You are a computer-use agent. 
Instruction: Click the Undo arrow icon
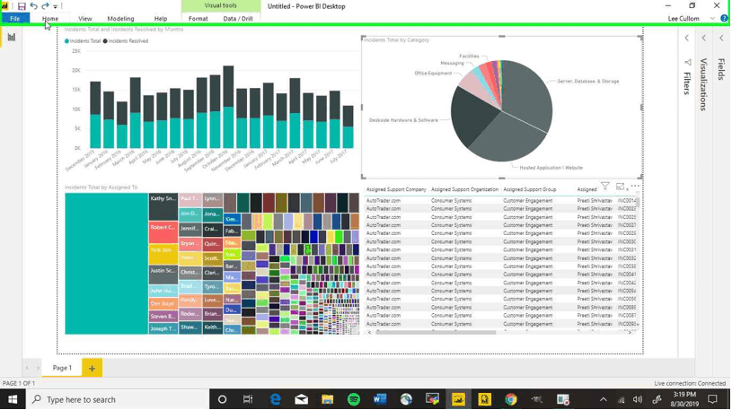tap(33, 6)
